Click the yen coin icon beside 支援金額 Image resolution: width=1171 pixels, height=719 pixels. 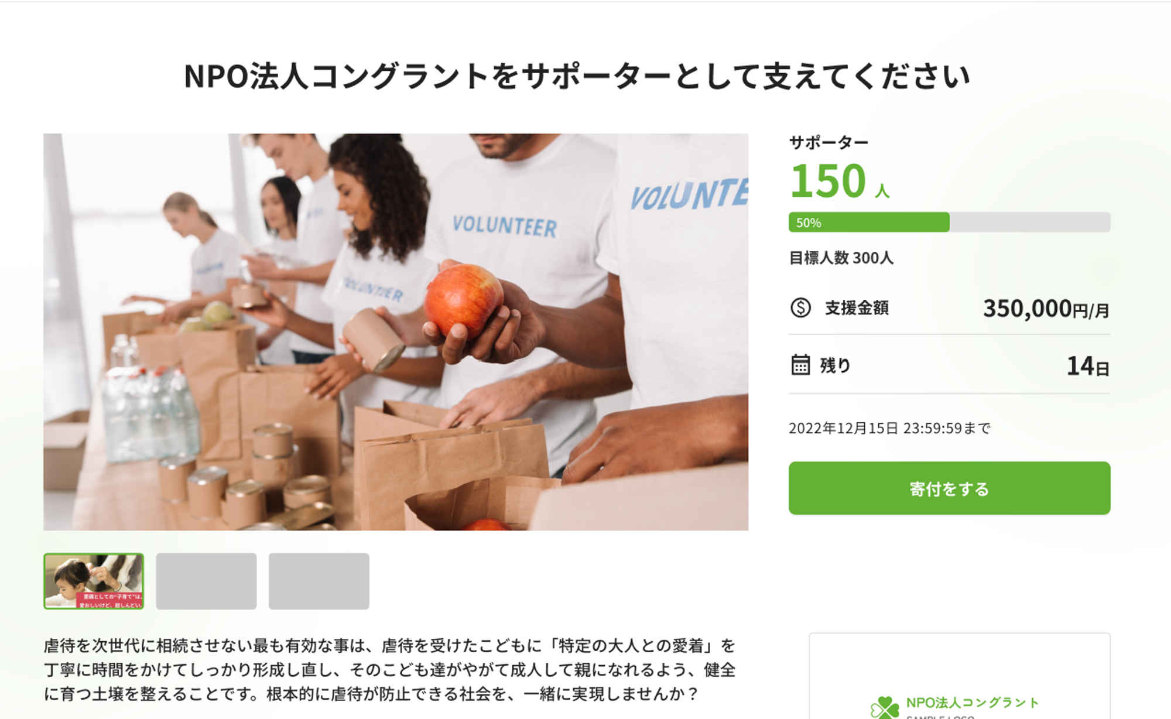click(x=800, y=307)
